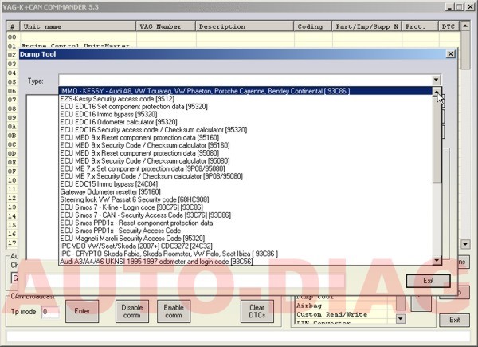The image size is (478, 347).
Task: Close the Dump Tool dialog with X
Action: tap(450, 54)
